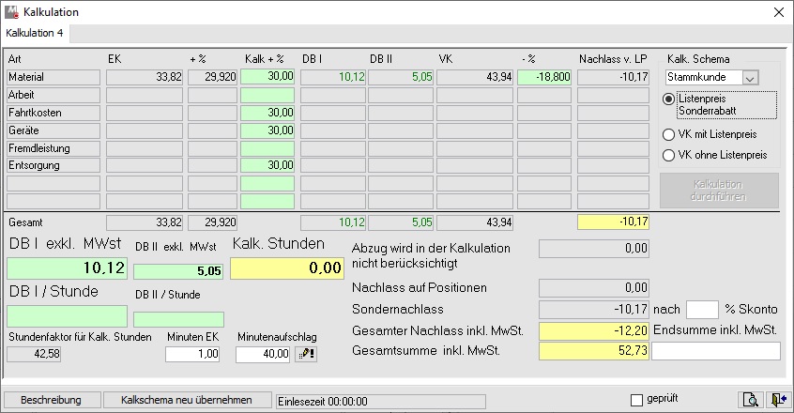Click the print preview icon
794x413 pixels.
[x=750, y=400]
